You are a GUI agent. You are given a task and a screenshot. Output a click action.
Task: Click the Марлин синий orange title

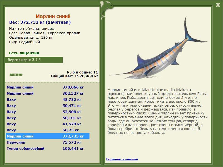coord(53,16)
